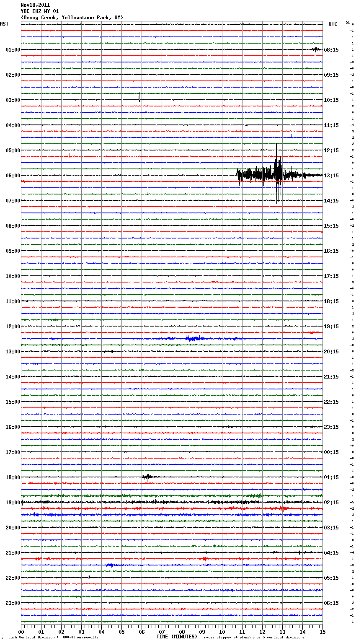Click the small black burst on the 18:00 trace
The height and width of the screenshot is (643, 356).
(x=148, y=477)
